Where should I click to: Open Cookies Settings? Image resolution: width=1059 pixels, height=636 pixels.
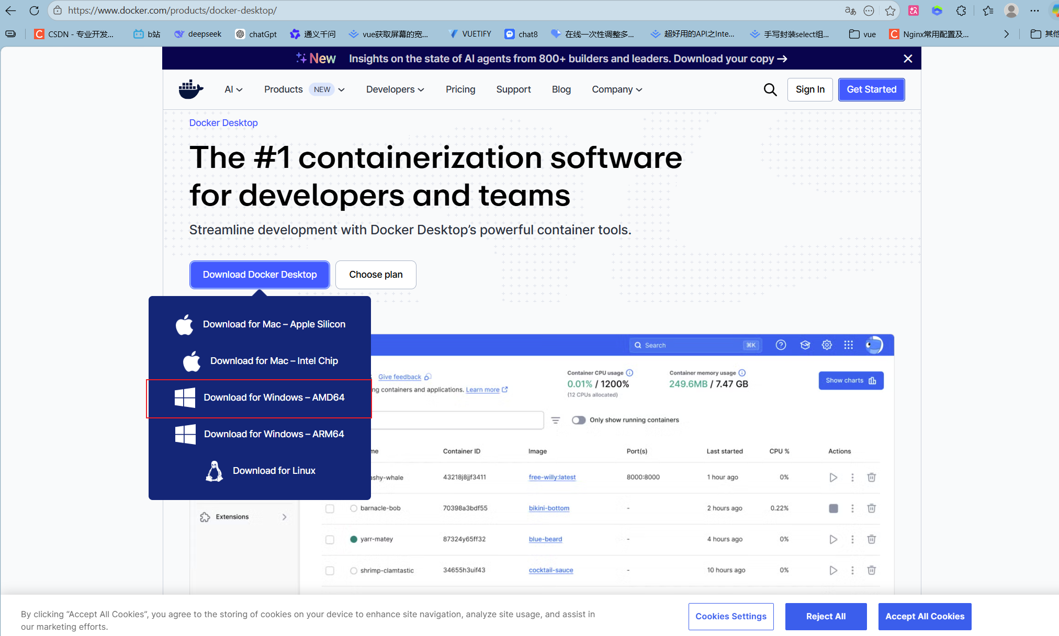[x=731, y=616]
